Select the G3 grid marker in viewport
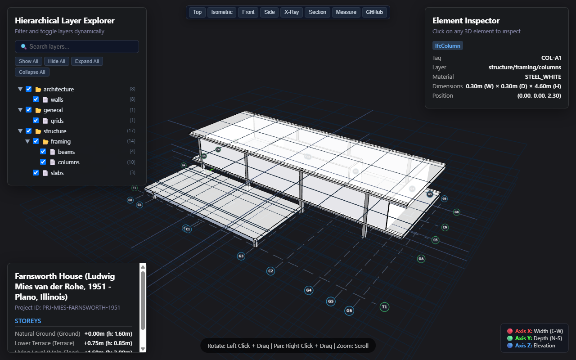The width and height of the screenshot is (576, 360). [241, 256]
